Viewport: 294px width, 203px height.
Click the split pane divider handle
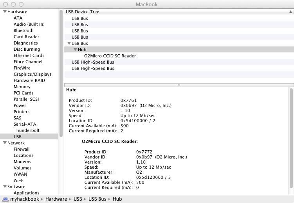179,85
